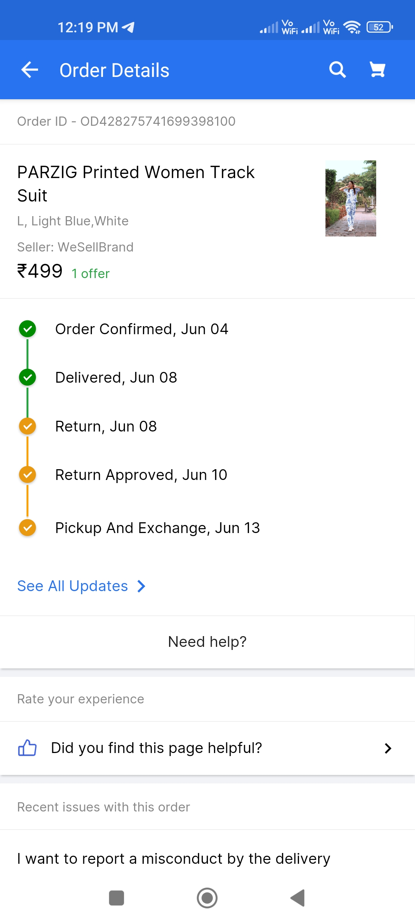Image resolution: width=415 pixels, height=923 pixels.
Task: Open the shopping cart
Action: point(377,70)
